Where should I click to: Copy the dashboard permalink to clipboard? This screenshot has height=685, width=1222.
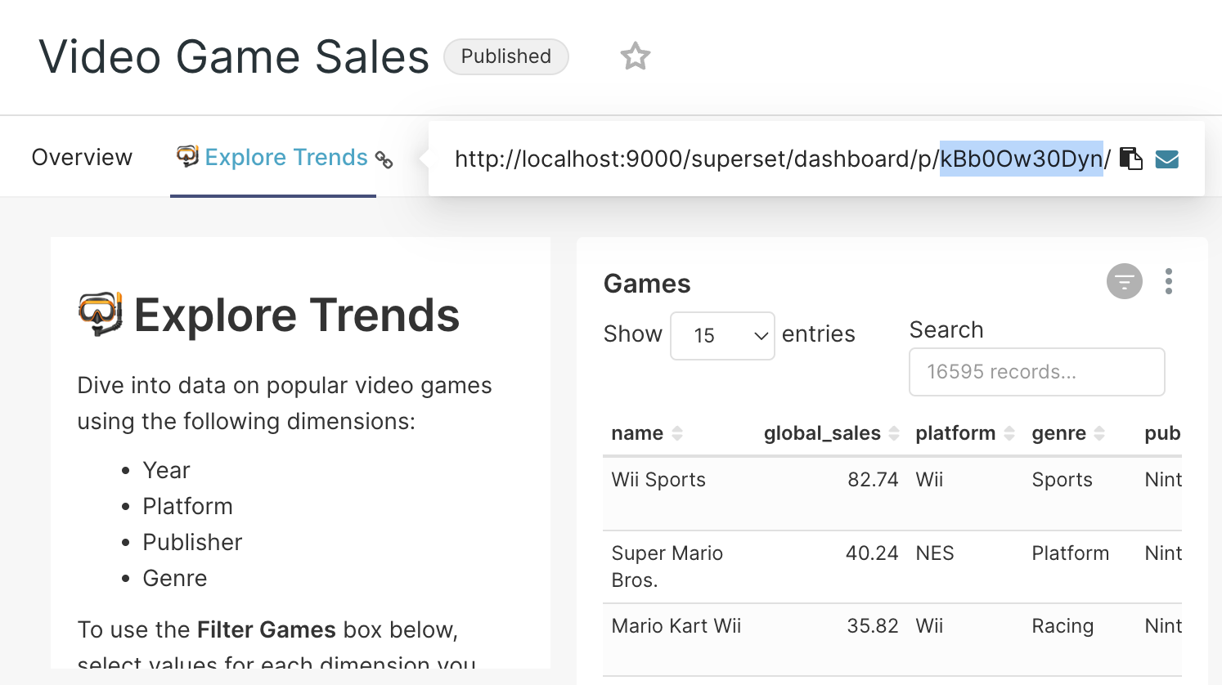point(1130,159)
